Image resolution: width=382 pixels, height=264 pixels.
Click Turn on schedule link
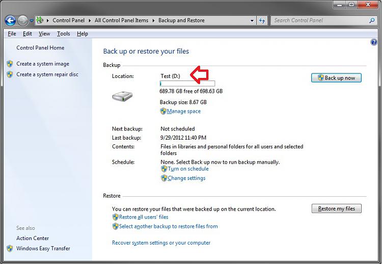tap(188, 169)
